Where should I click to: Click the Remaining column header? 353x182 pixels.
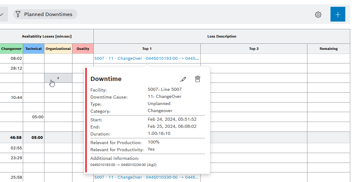pyautogui.click(x=328, y=48)
